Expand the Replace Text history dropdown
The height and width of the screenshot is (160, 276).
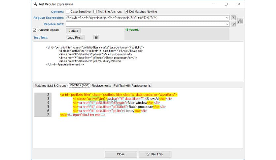227,24
